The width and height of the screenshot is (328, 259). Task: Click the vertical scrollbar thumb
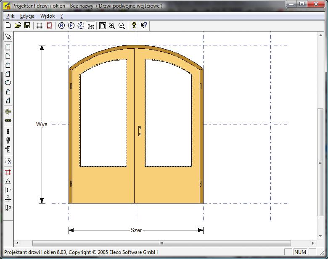click(x=320, y=162)
